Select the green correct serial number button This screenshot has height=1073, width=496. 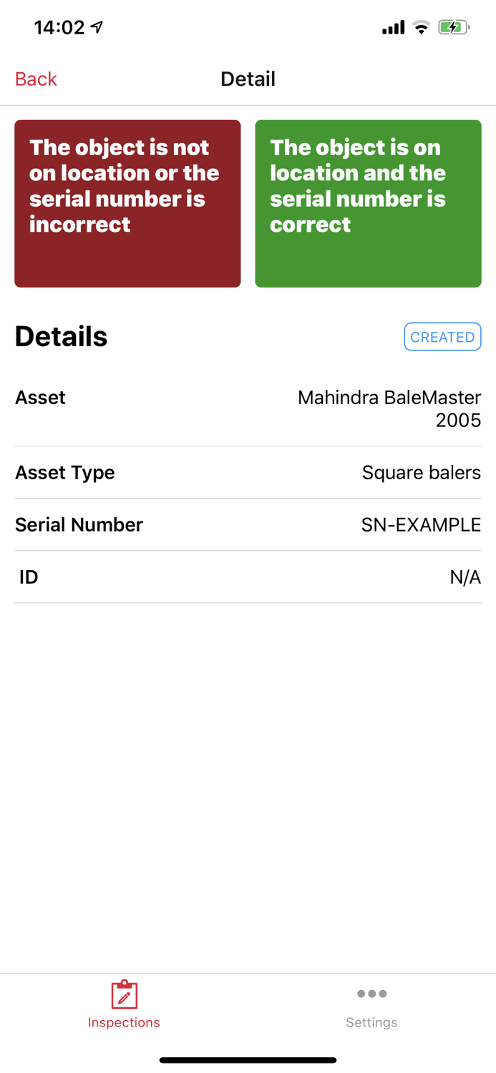[x=368, y=203]
